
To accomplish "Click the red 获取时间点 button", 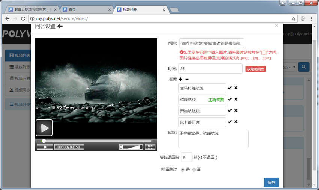I will (256, 69).
